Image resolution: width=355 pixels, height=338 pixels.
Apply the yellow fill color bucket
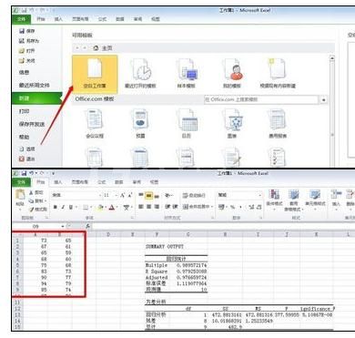coord(101,208)
